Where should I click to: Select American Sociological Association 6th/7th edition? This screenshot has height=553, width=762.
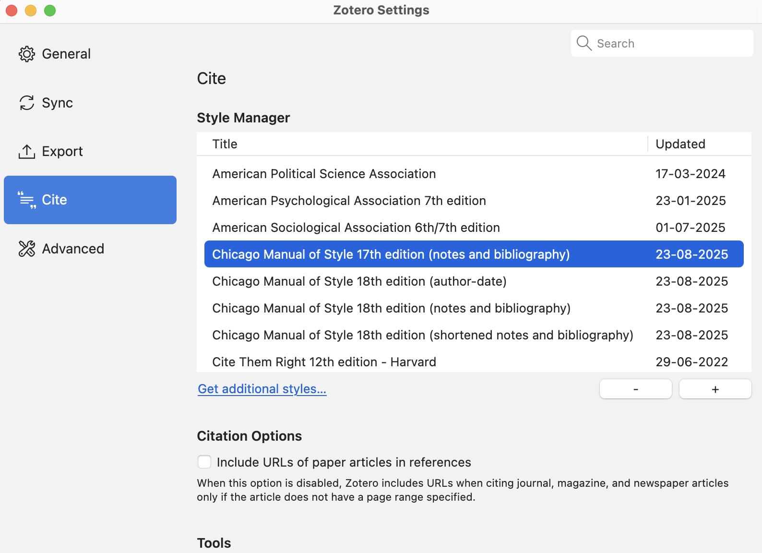tap(474, 228)
